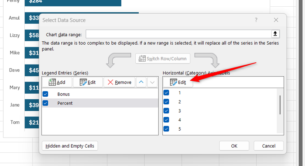
Task: Open Hidden and Empty Cells settings
Action: [x=70, y=146]
